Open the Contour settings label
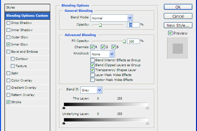This screenshot has height=131, width=197. pos(22,59)
